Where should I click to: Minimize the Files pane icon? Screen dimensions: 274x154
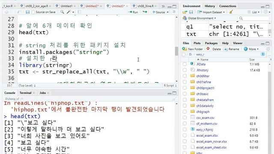[262, 43]
